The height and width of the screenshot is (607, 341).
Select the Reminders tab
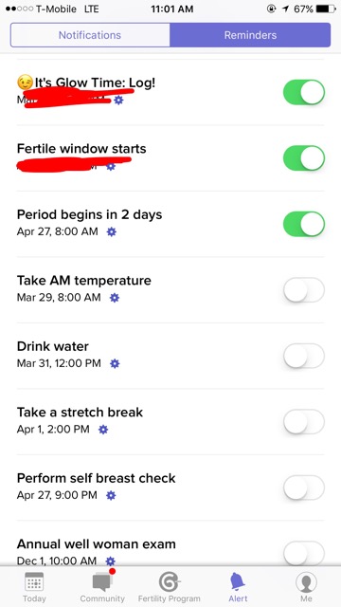[x=250, y=35]
